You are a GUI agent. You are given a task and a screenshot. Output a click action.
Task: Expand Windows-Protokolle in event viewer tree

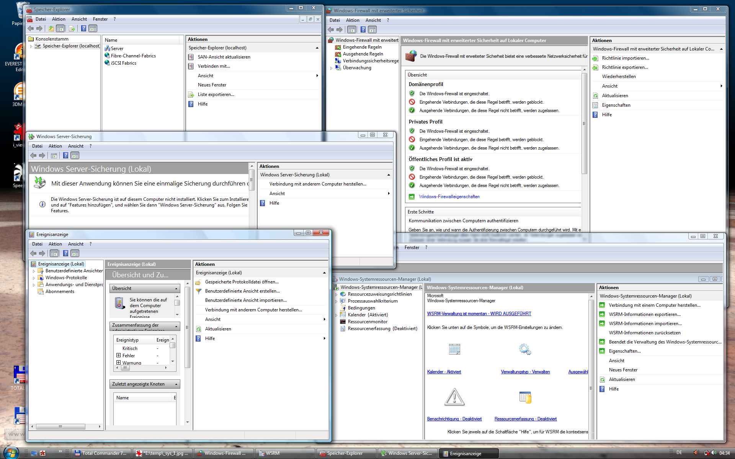(34, 278)
